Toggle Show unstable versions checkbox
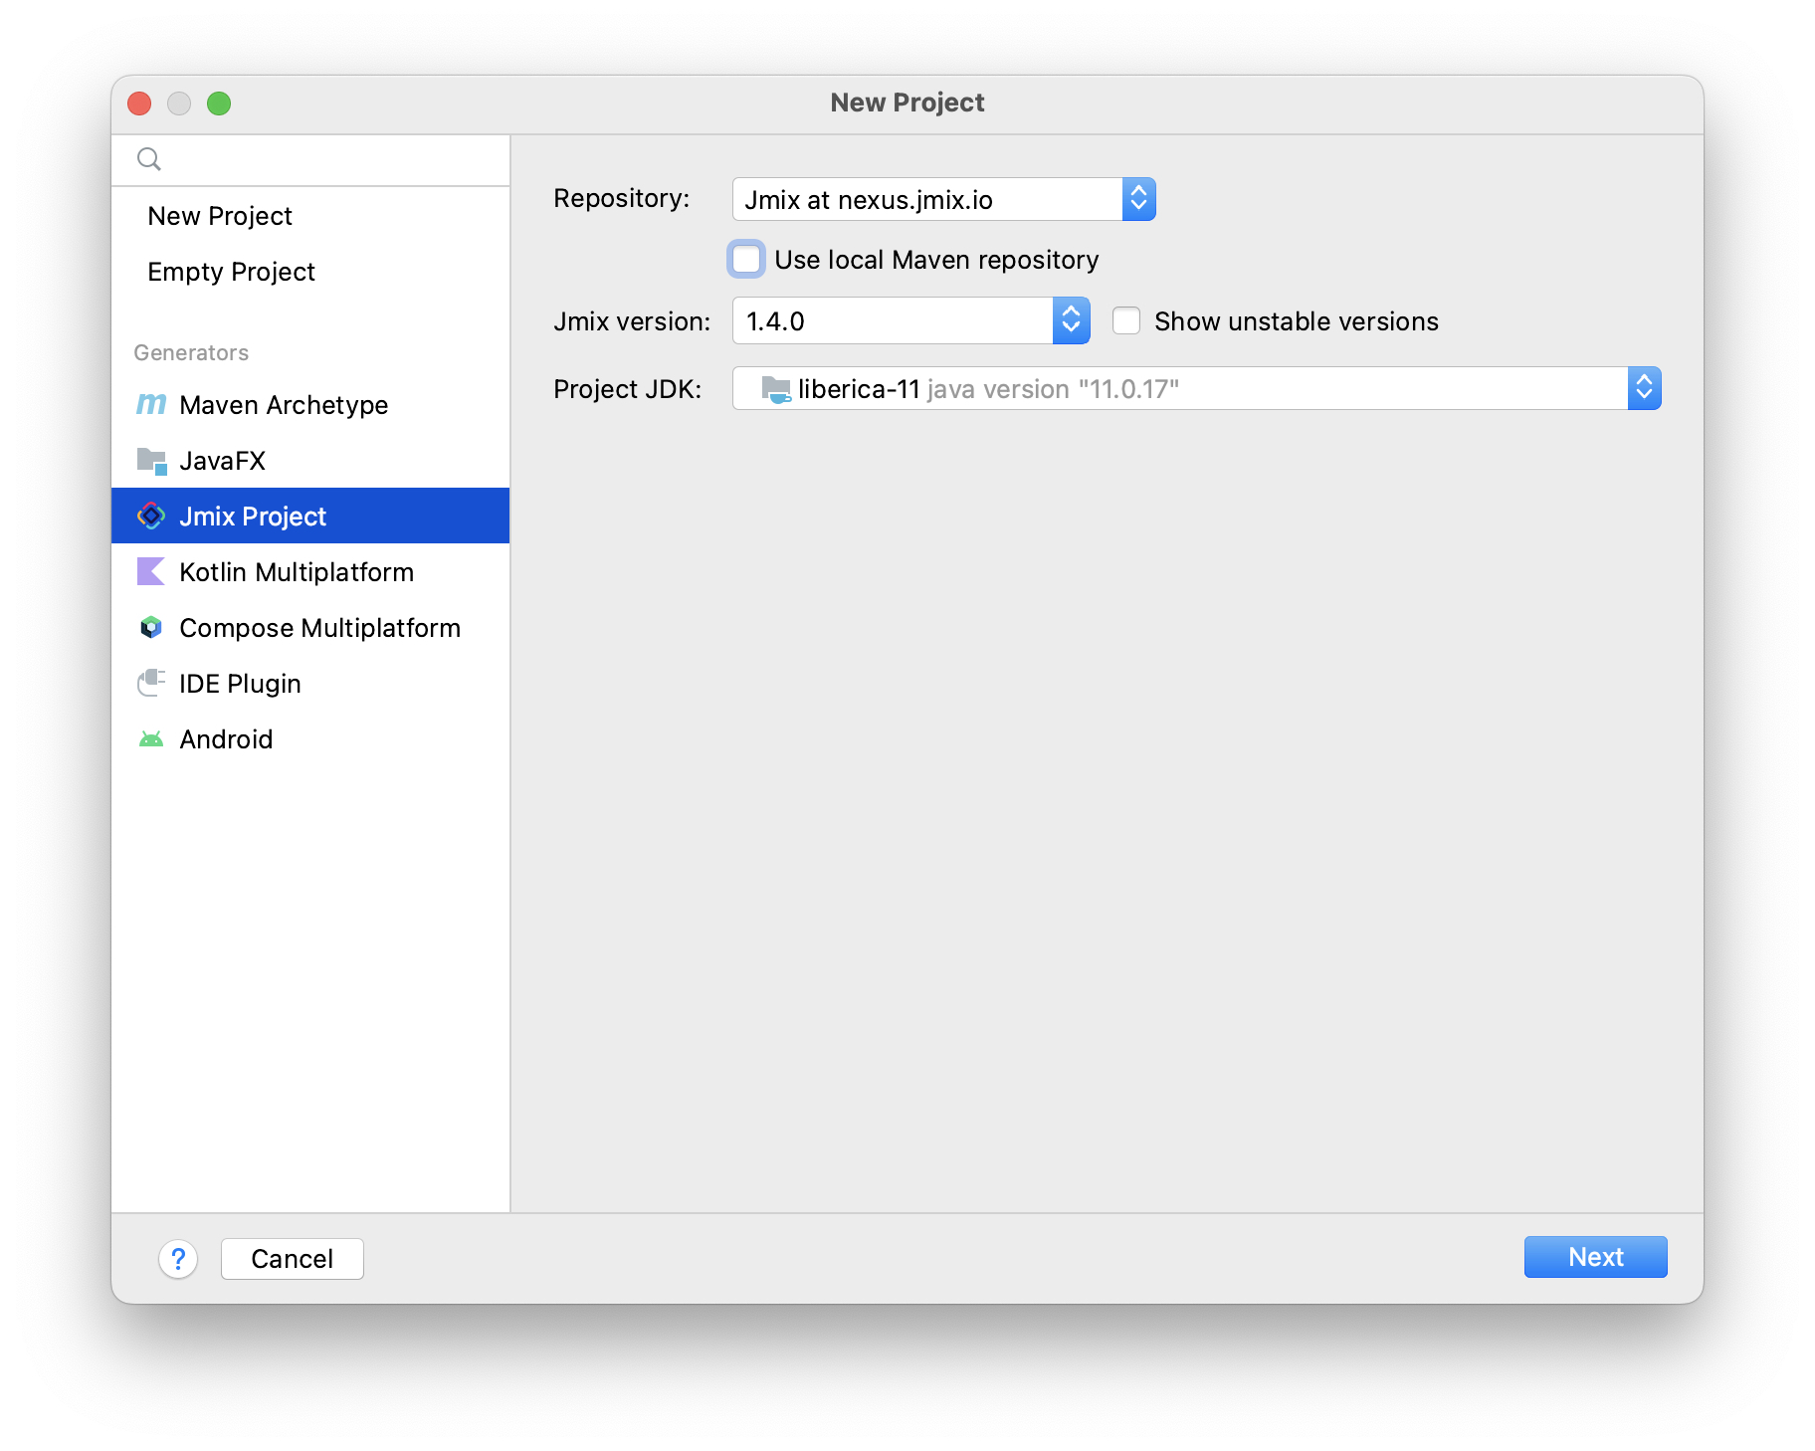1815x1451 pixels. click(x=1126, y=321)
